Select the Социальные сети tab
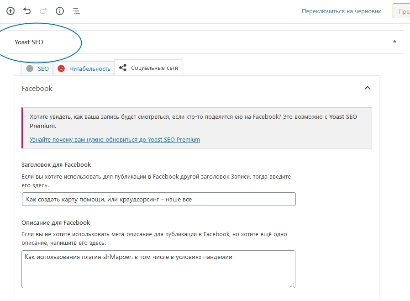 [x=154, y=68]
